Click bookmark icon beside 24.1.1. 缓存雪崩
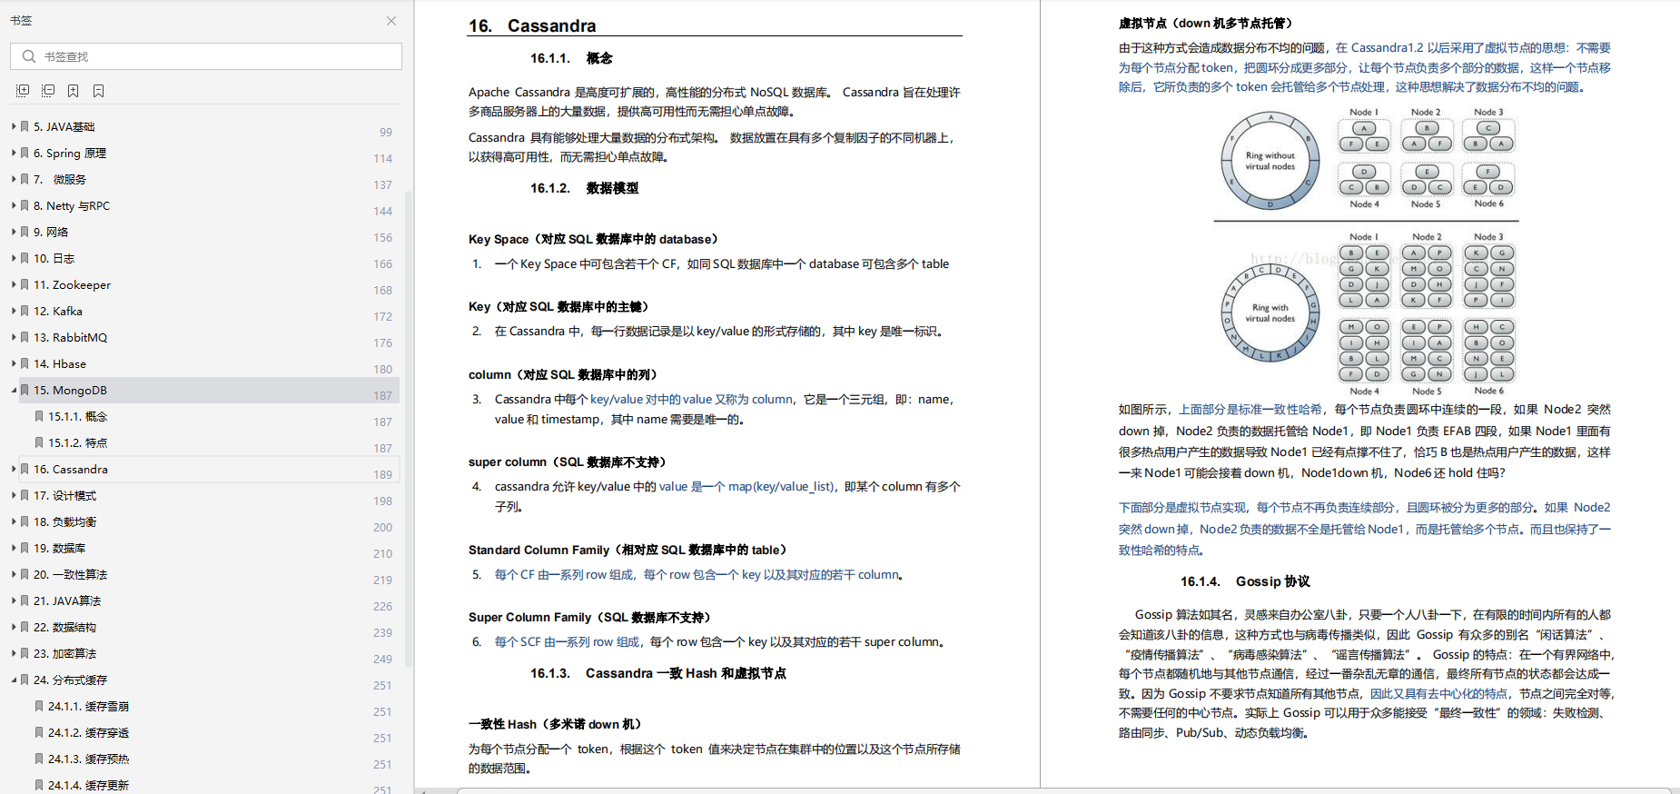 39,707
